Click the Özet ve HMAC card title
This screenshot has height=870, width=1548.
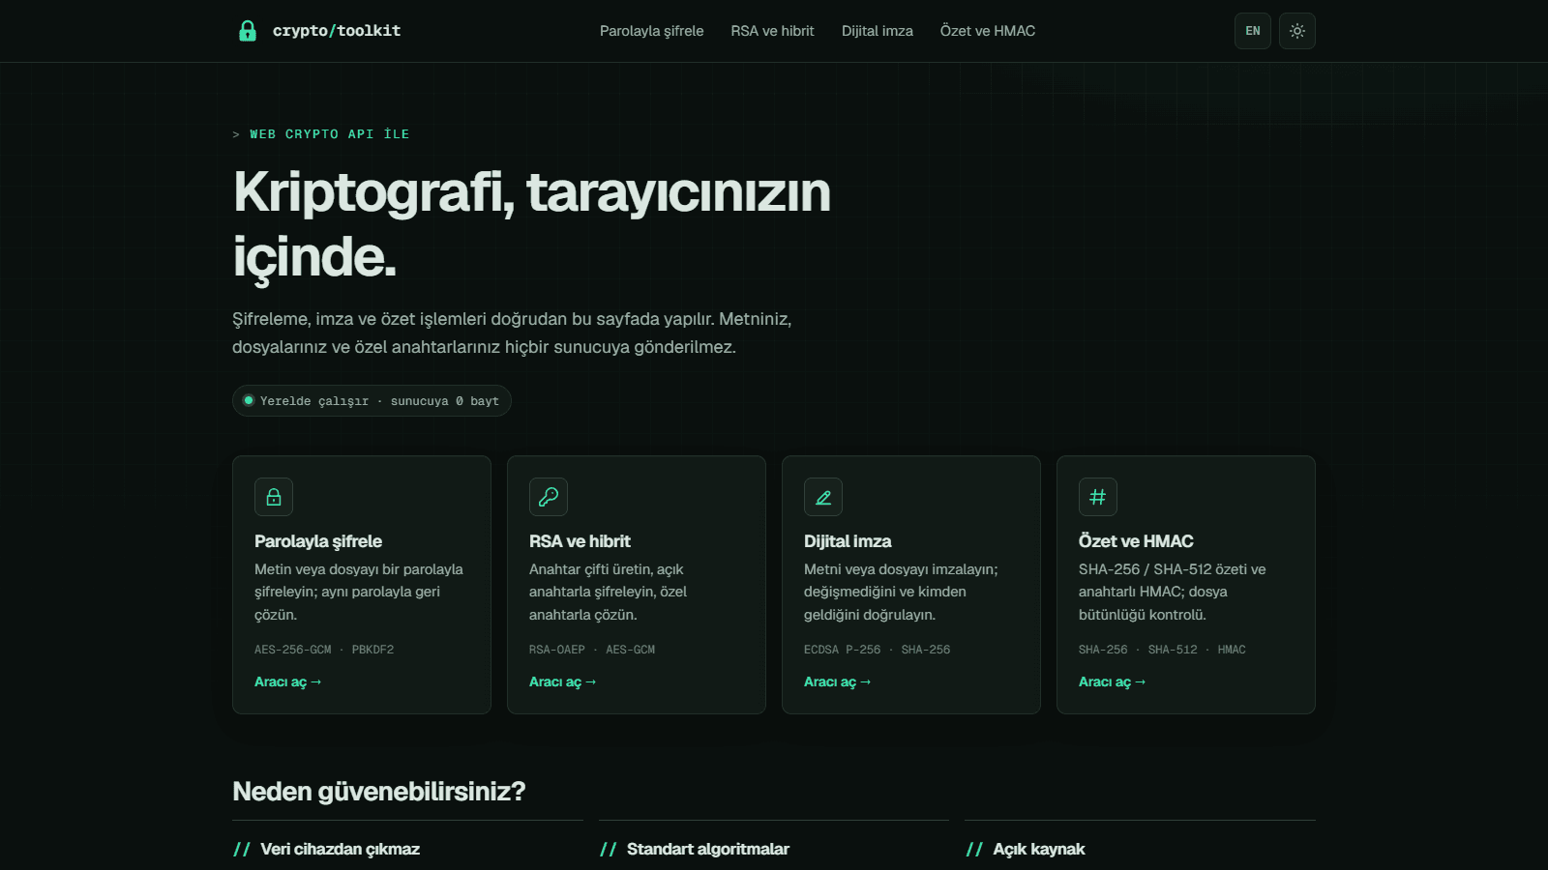tap(1136, 541)
